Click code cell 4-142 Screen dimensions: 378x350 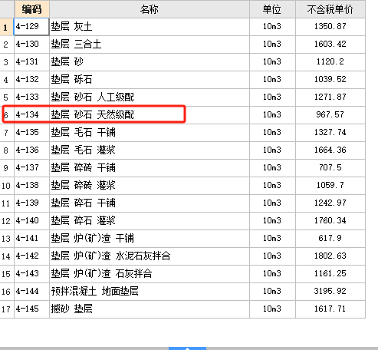(31, 256)
